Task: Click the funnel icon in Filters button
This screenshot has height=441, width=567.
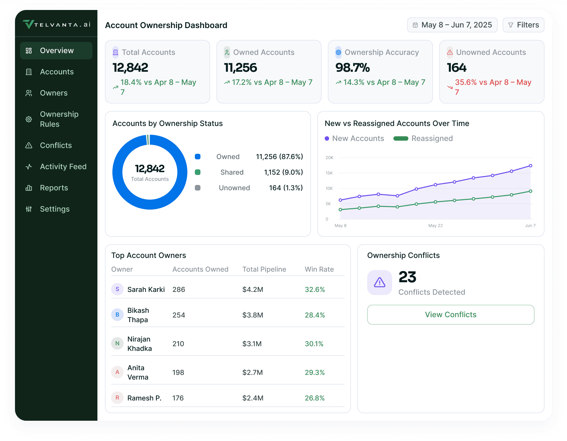Action: pos(511,25)
